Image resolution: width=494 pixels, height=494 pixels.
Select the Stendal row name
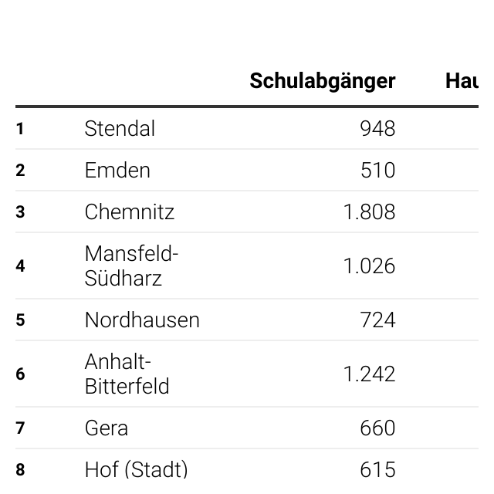(120, 129)
